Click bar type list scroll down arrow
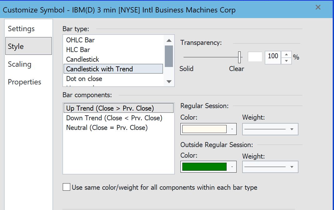334x210 pixels. [x=169, y=82]
